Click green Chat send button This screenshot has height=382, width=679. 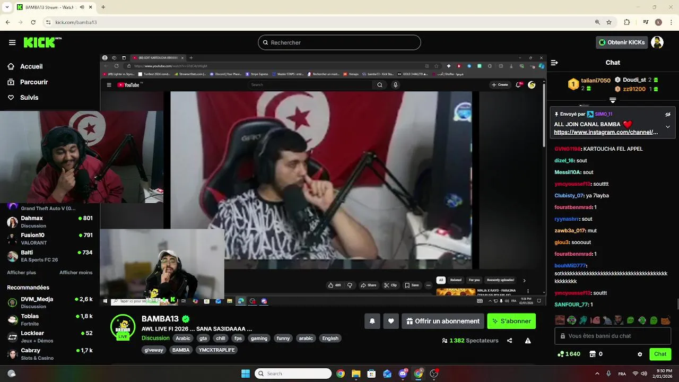click(660, 354)
